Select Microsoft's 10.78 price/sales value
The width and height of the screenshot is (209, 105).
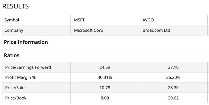click(x=105, y=88)
